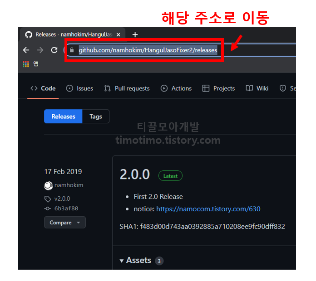
Task: Open the Wiki tab
Action: 257,88
